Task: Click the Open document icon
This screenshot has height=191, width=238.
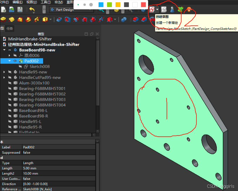Action: [x=12, y=10]
